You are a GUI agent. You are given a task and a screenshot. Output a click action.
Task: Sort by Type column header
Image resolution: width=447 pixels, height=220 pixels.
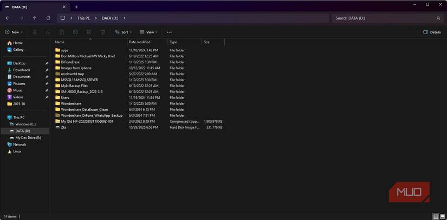coord(185,42)
